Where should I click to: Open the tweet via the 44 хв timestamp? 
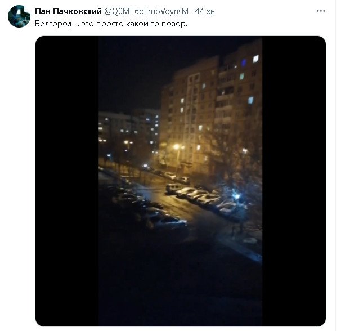pyautogui.click(x=205, y=11)
